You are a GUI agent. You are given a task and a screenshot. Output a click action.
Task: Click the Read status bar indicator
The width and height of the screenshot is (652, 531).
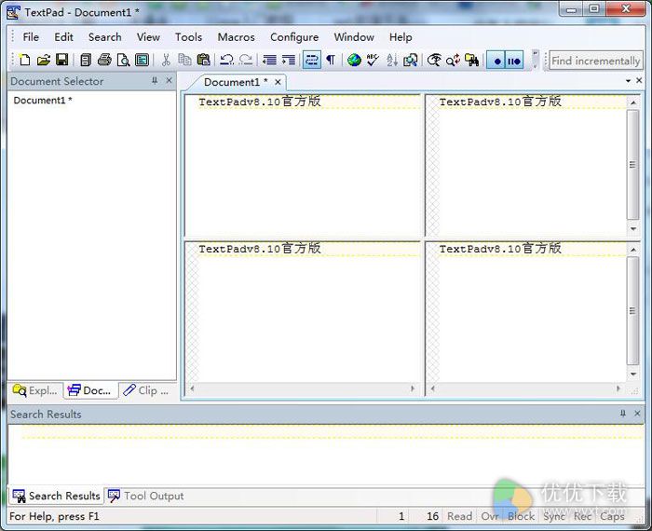coord(459,516)
